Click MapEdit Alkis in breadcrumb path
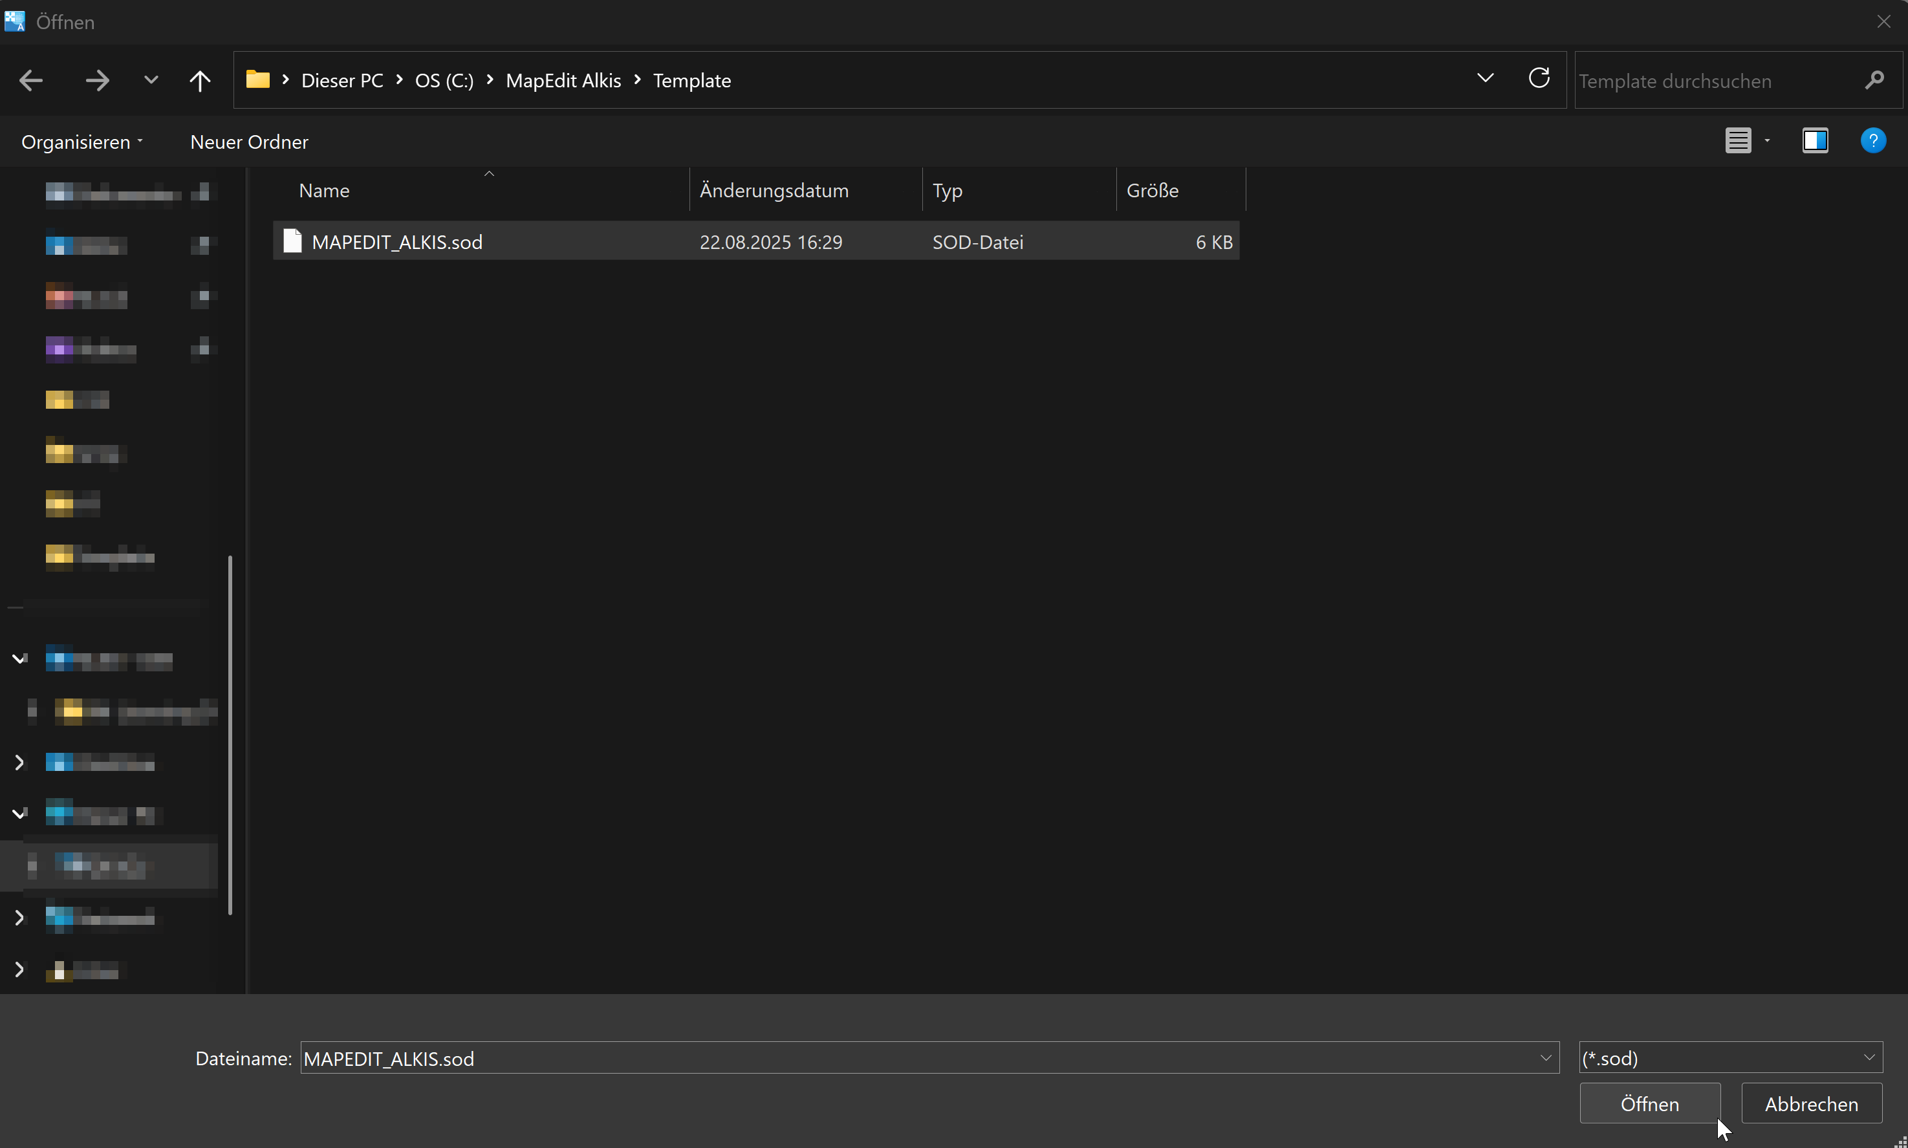1908x1148 pixels. 563,80
